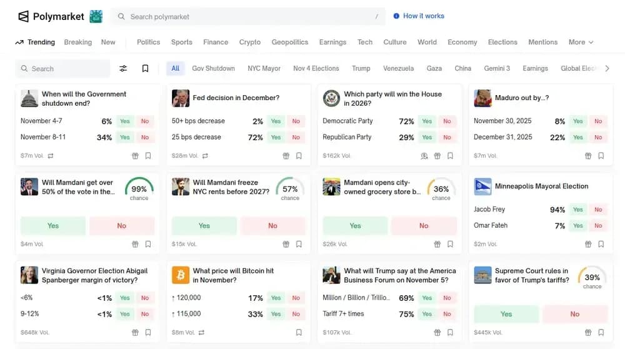Filter by Gemini 3 topic

pos(497,69)
